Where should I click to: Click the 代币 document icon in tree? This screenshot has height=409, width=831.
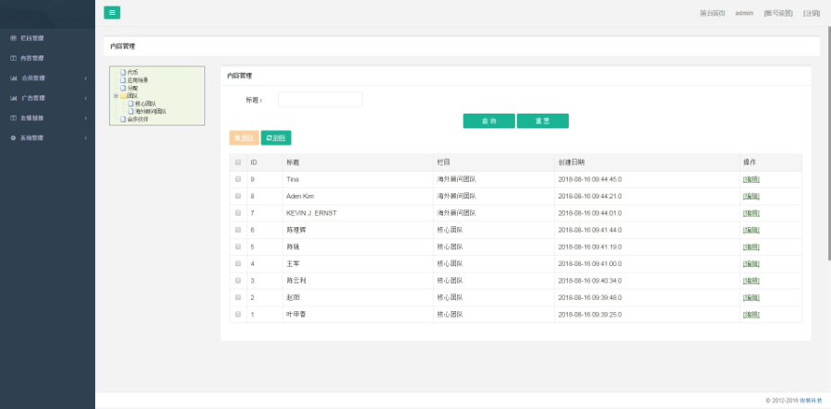click(x=123, y=72)
